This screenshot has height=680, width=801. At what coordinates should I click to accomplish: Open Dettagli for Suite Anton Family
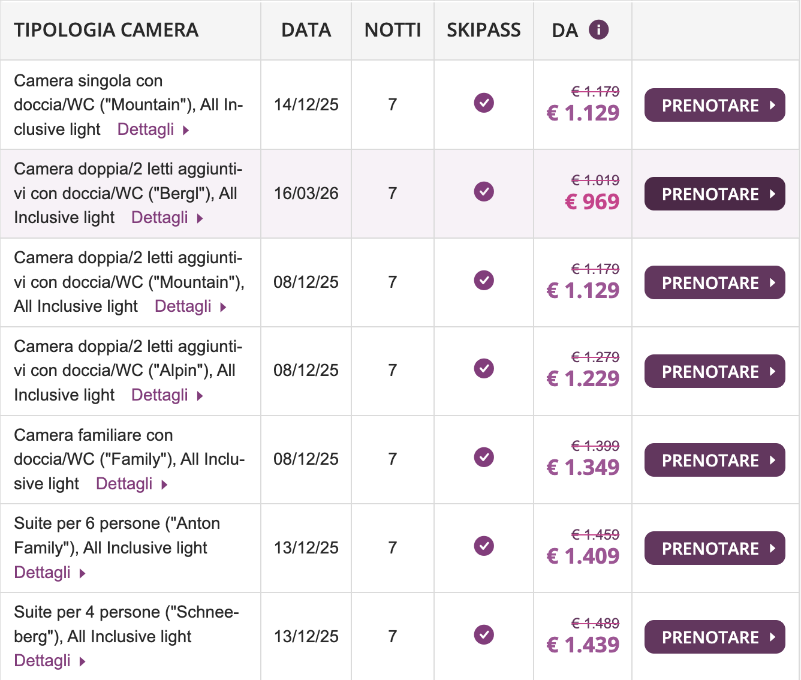pyautogui.click(x=49, y=573)
